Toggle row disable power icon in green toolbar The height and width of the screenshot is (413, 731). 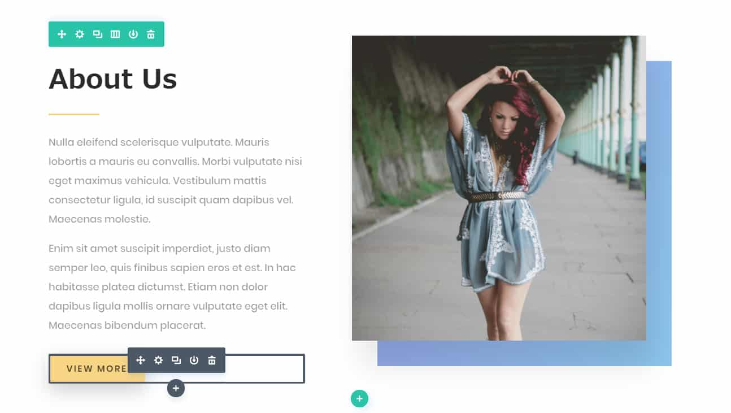click(x=133, y=34)
